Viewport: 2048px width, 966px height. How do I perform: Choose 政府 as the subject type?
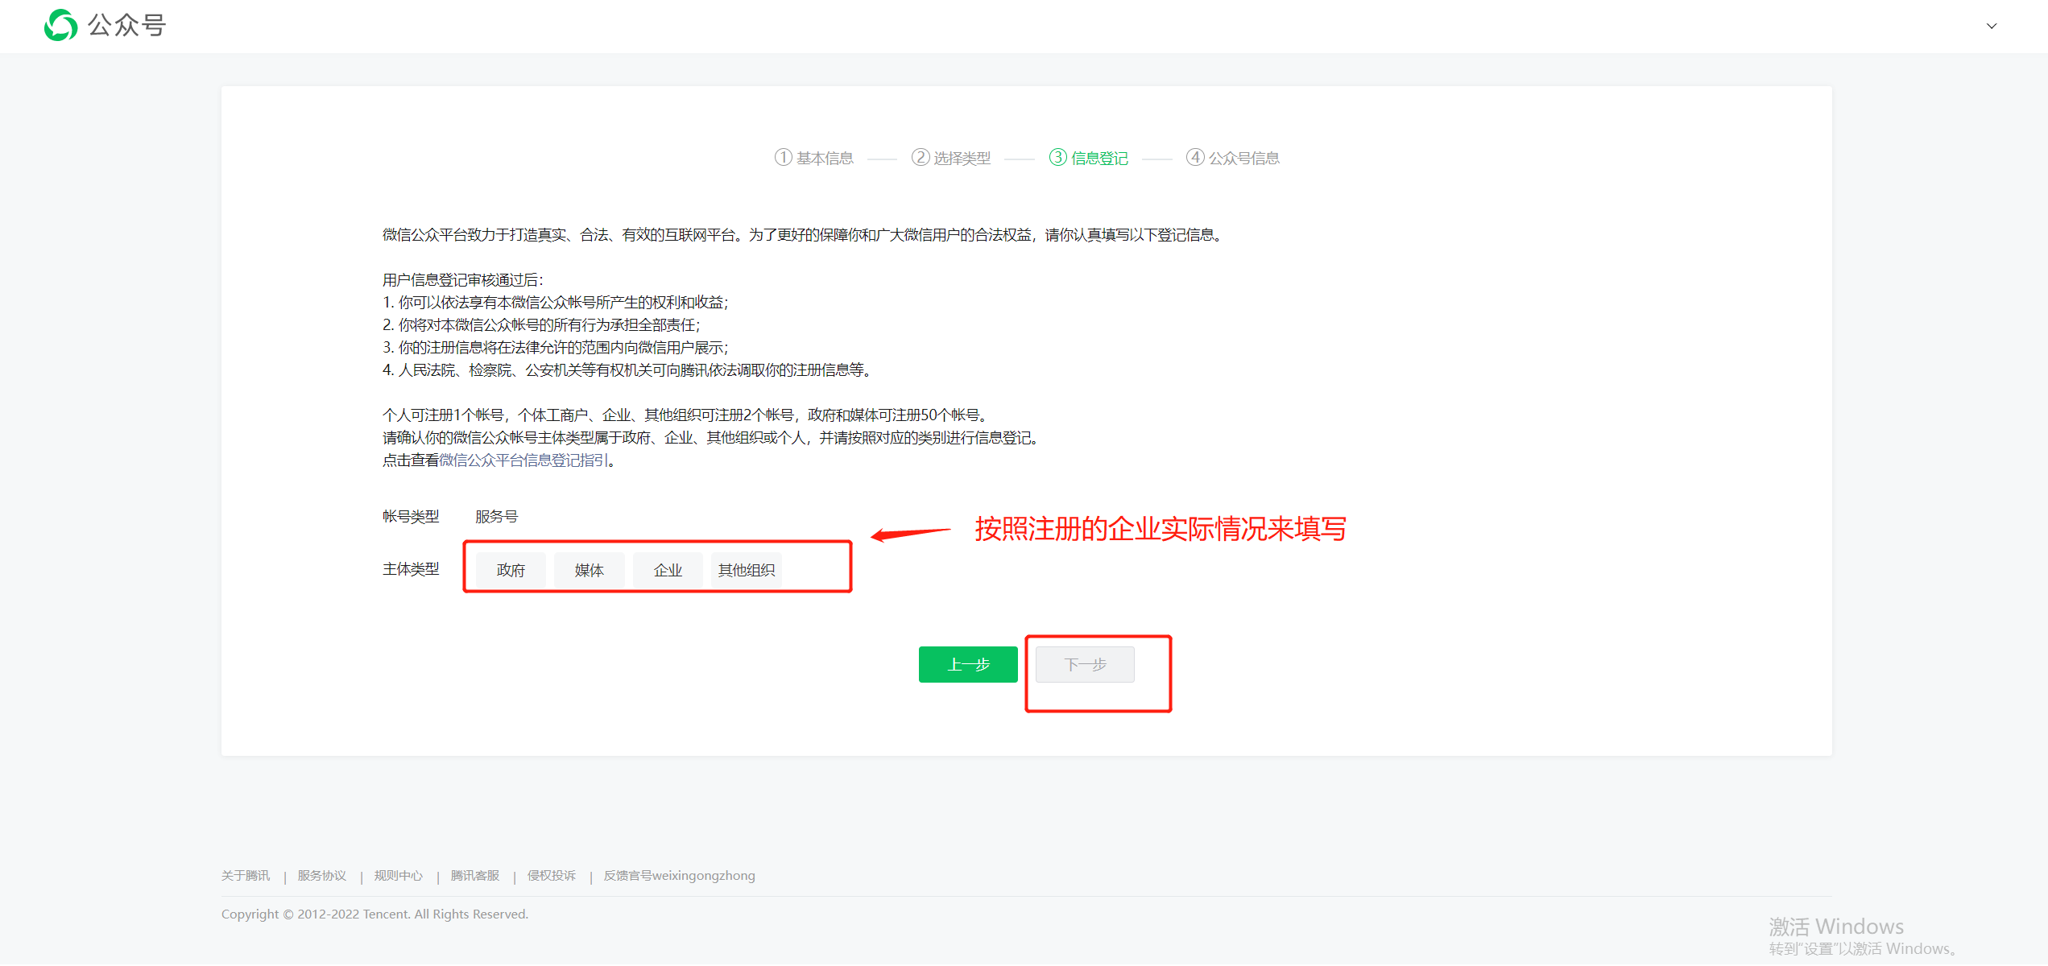511,570
